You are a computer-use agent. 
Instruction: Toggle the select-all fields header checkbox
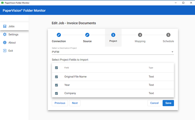pos(57,68)
